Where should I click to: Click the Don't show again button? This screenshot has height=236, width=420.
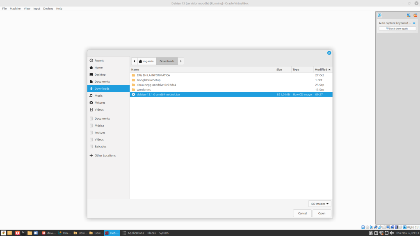[x=397, y=29]
